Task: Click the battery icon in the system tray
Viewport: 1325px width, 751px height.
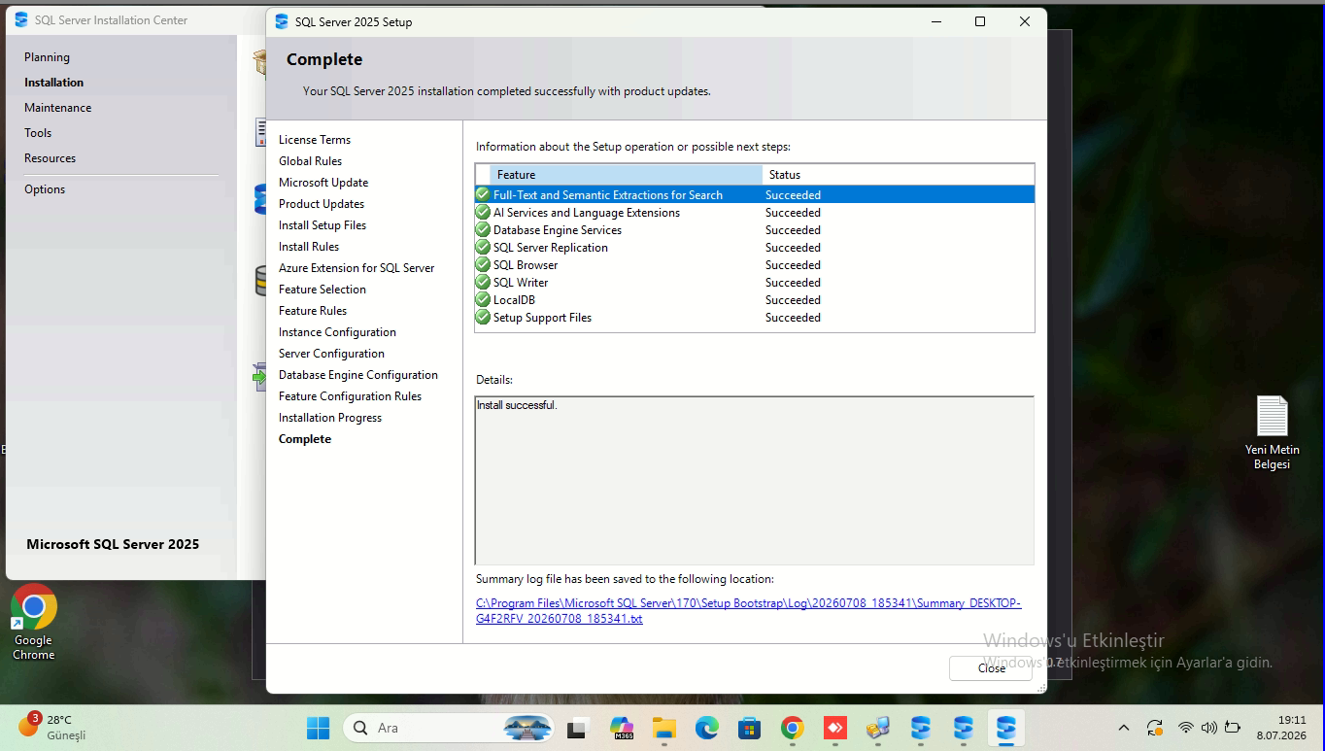Action: tap(1233, 728)
